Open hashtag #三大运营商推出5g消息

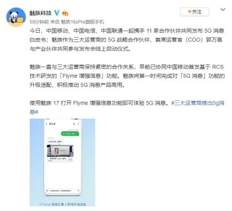click(x=127, y=107)
